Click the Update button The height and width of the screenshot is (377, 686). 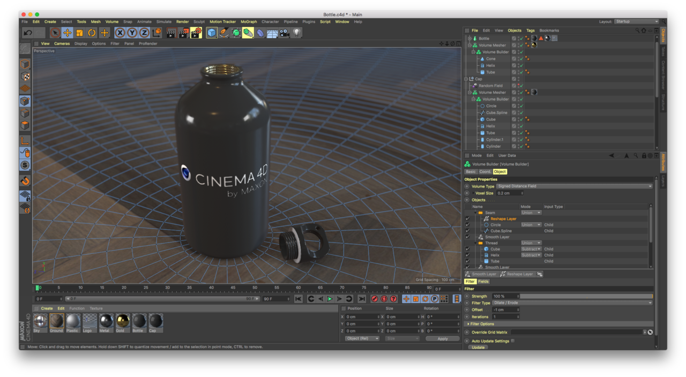click(478, 348)
